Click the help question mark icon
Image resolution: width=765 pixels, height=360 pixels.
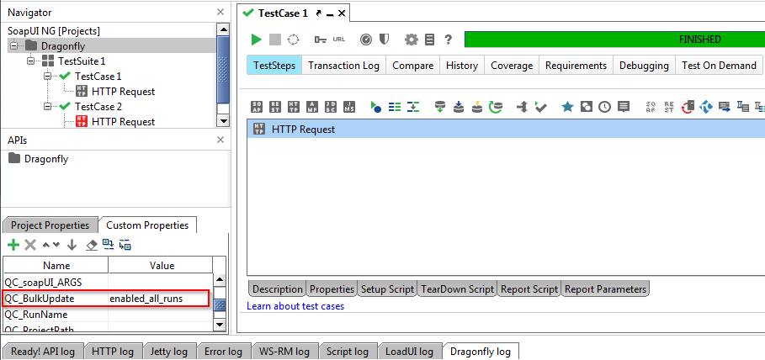pyautogui.click(x=449, y=40)
